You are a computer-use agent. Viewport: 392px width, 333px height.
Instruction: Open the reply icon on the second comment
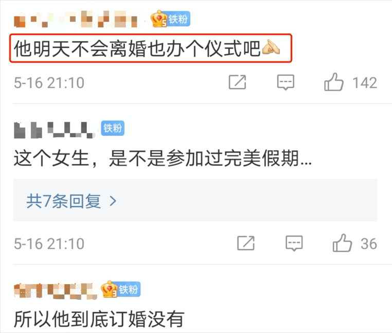294,243
